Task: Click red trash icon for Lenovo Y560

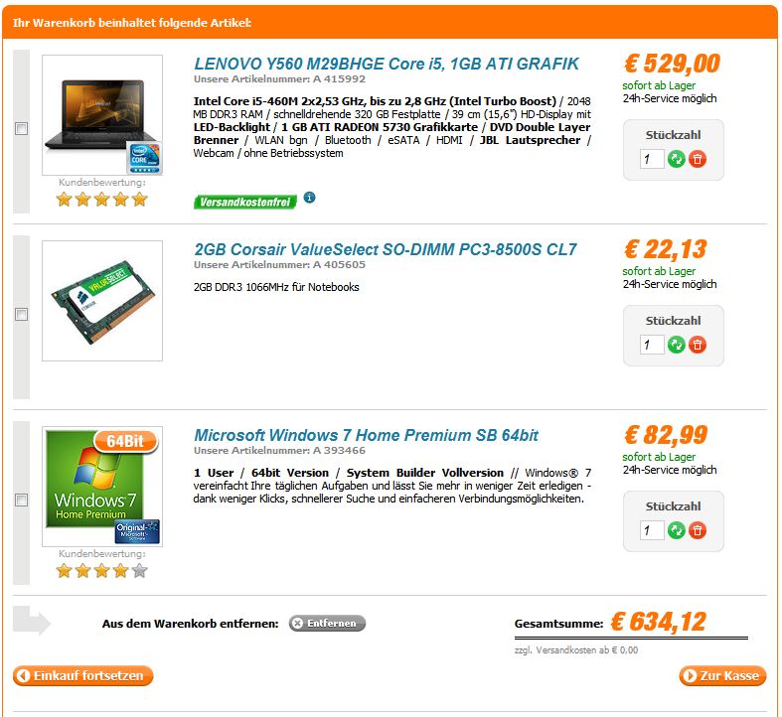Action: 698,160
